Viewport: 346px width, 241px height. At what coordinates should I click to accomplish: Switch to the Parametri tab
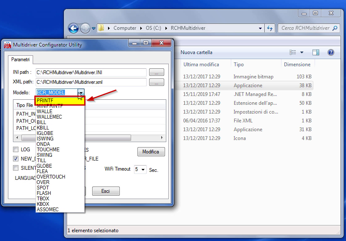(21, 60)
